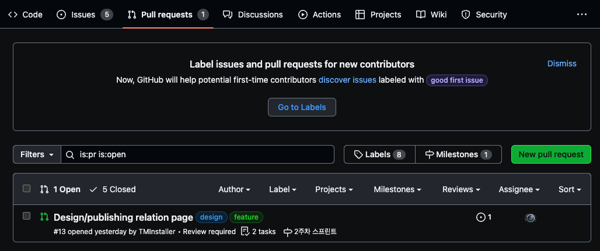Open the 2주차 스프린트 milestone
Screen dimensions: 600x251
pos(310,232)
